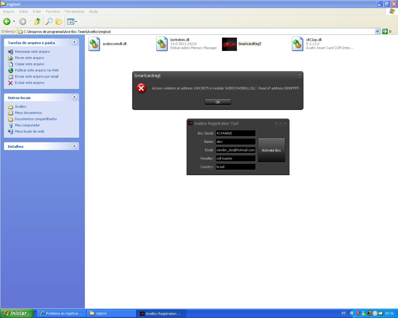Click the green Back arrow button
The height and width of the screenshot is (318, 398).
click(x=7, y=21)
